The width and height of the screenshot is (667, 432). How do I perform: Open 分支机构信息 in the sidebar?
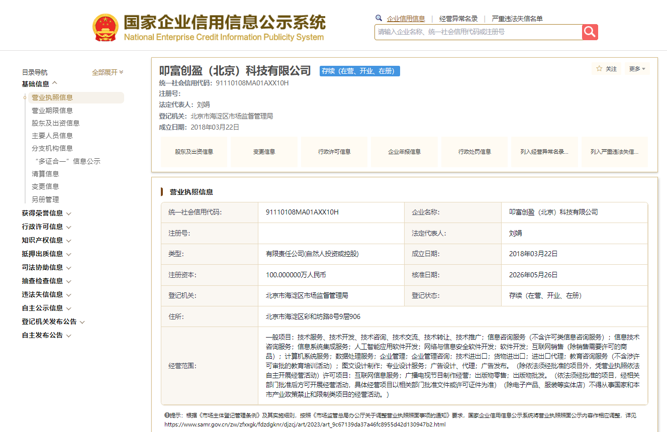[x=52, y=148]
